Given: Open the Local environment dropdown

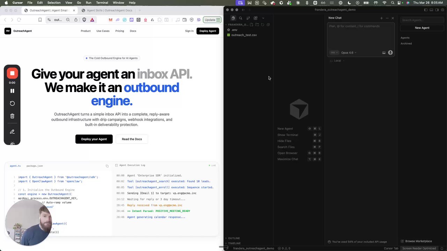Looking at the screenshot, I should pos(337,61).
